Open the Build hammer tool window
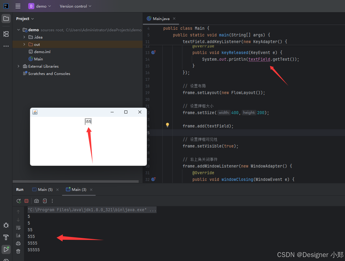345x261 pixels. [6, 237]
